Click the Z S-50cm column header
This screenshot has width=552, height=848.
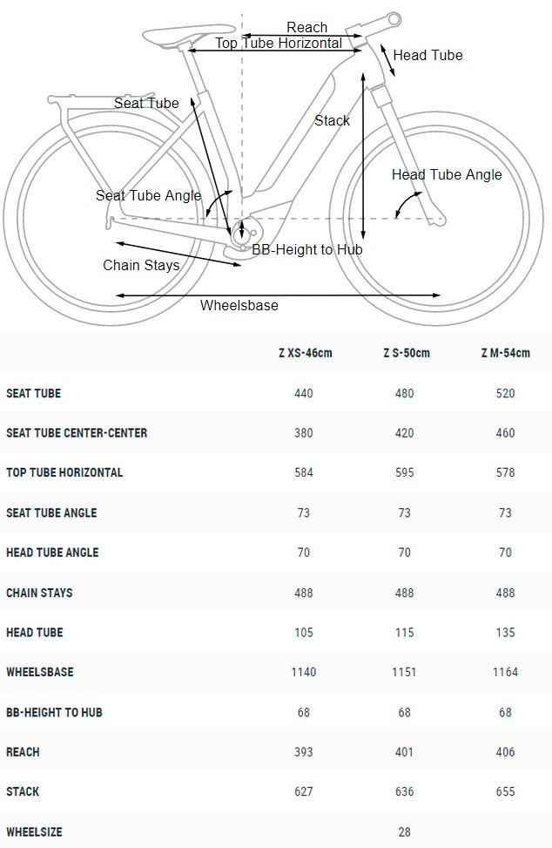(x=407, y=353)
